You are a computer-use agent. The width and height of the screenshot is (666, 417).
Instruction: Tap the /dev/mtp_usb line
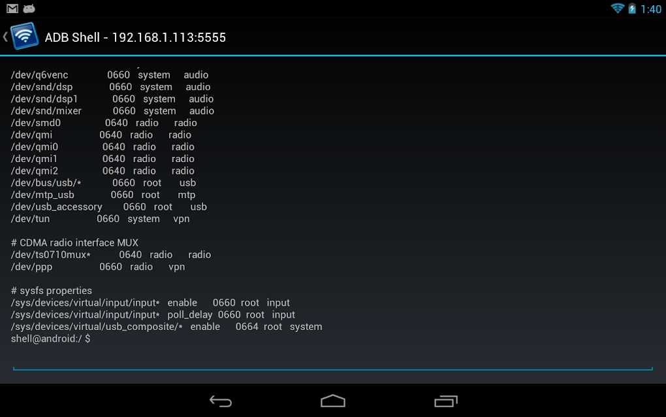tap(103, 195)
